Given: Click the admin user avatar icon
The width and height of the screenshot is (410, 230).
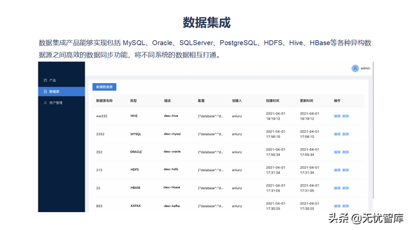Looking at the screenshot, I should [x=355, y=68].
